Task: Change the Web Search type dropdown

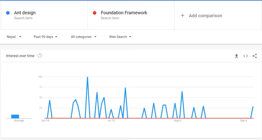Action: tap(120, 37)
